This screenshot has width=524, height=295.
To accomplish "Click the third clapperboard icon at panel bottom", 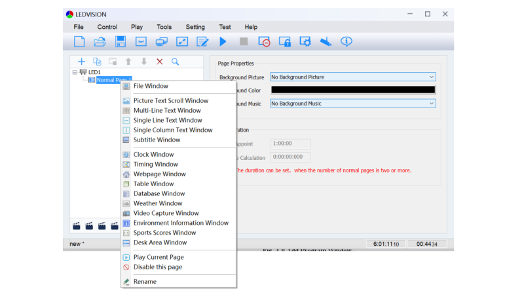I will pyautogui.click(x=102, y=226).
